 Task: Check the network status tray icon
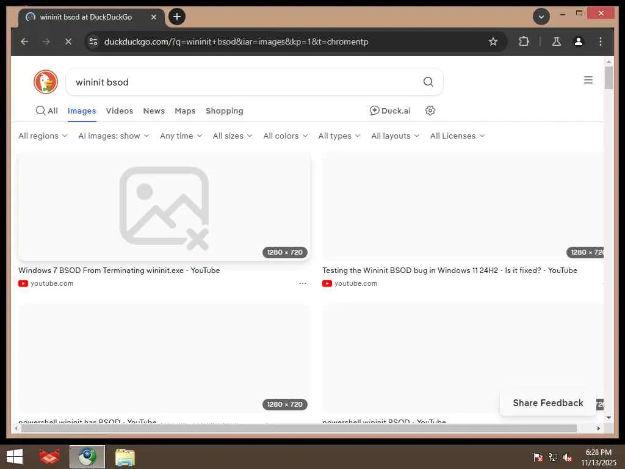[x=553, y=457]
